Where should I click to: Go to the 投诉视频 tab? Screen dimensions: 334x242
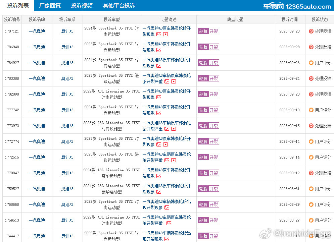pos(82,5)
